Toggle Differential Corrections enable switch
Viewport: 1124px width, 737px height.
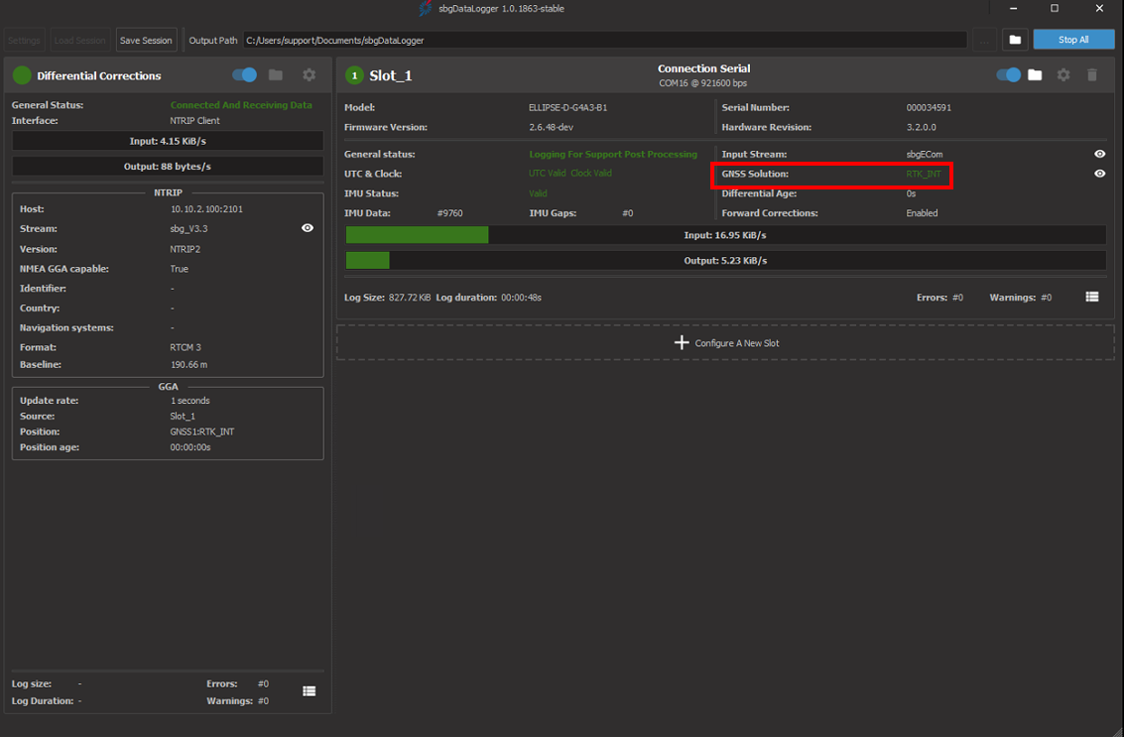pos(244,75)
